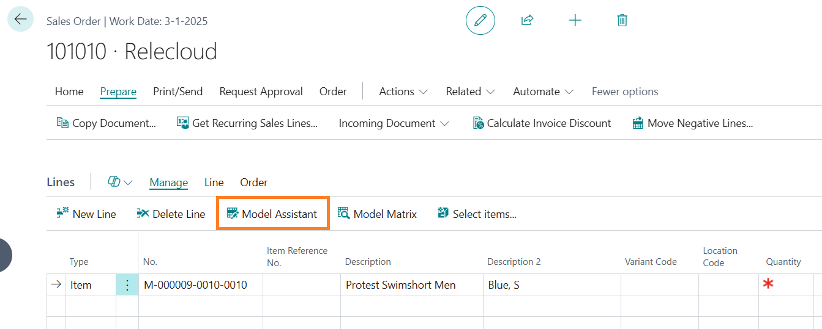Viewport: 822px width, 329px height.
Task: Expand the Actions menu
Action: pos(403,92)
